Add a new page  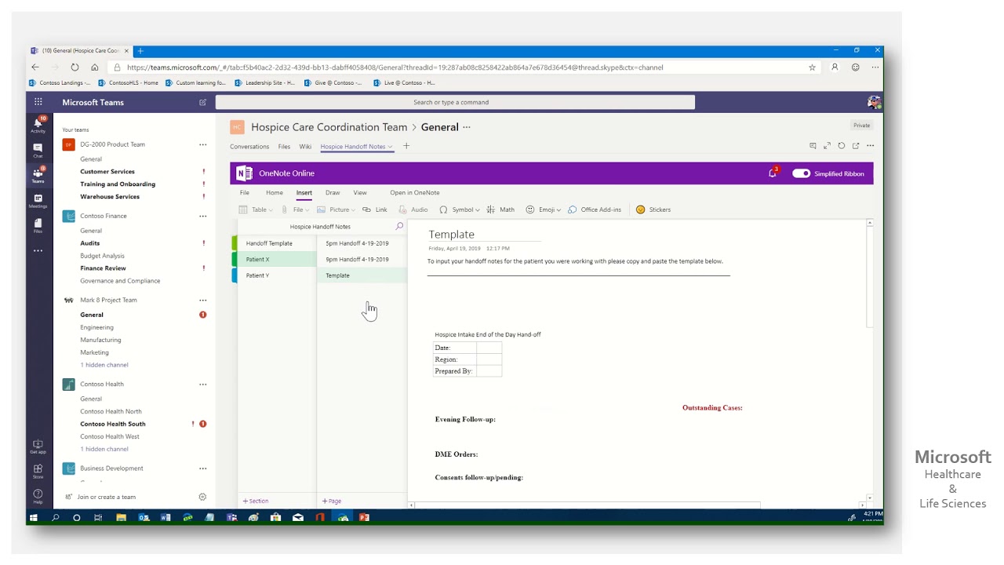[332, 501]
